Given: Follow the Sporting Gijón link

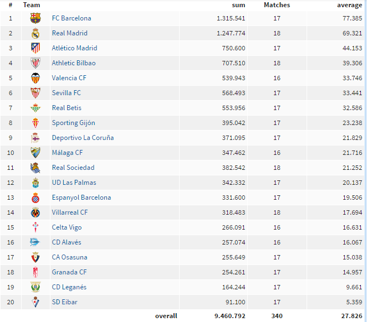Looking at the screenshot, I should tap(74, 123).
